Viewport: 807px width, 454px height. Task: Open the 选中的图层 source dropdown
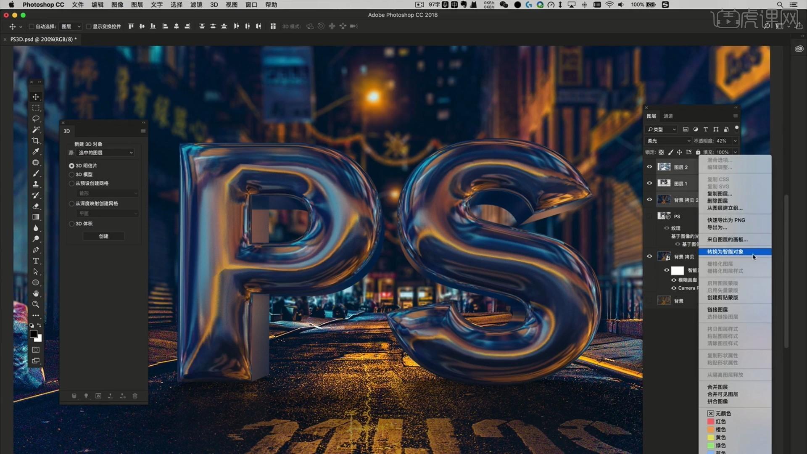point(105,153)
